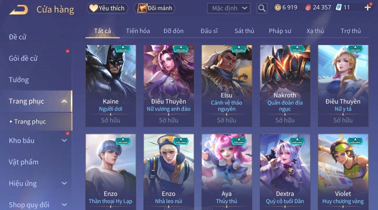
Task: Select the Tiến hóa filter tab
Action: (x=138, y=31)
